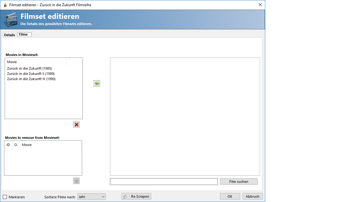Switch to the Details tab
357x202 pixels.
pos(9,35)
